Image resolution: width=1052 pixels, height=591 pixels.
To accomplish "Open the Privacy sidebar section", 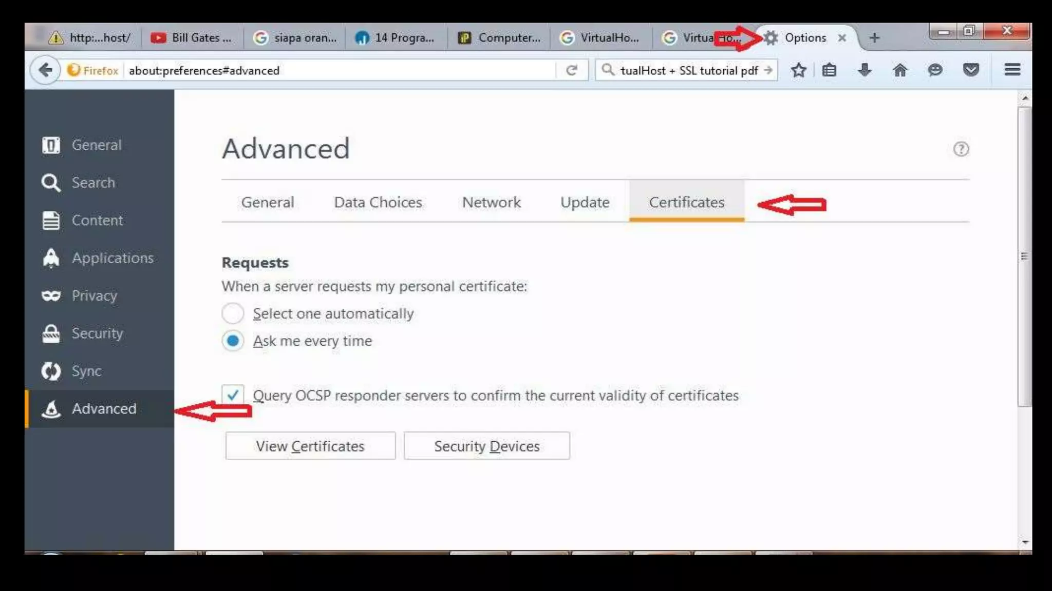I will point(95,295).
